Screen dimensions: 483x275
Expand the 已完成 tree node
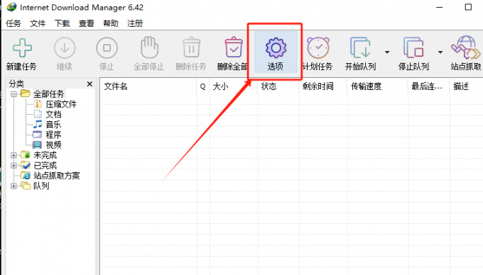tap(14, 165)
